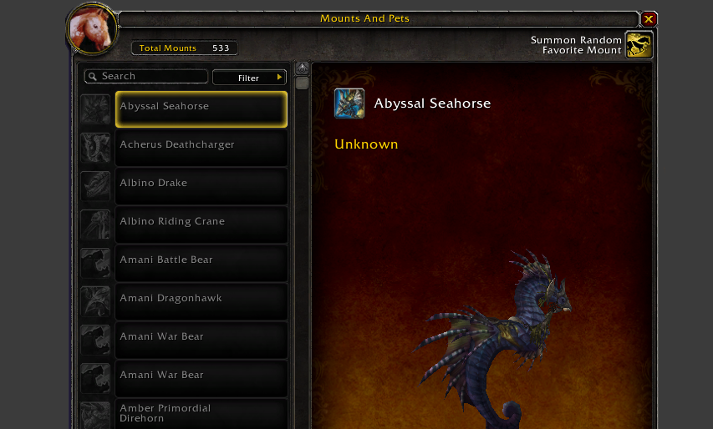Open the Filter dropdown menu

pos(249,78)
